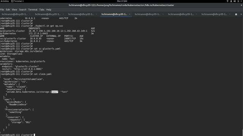Click Activities in the top bar
Image resolution: width=243 pixels, height=136 pixels.
point(5,1)
